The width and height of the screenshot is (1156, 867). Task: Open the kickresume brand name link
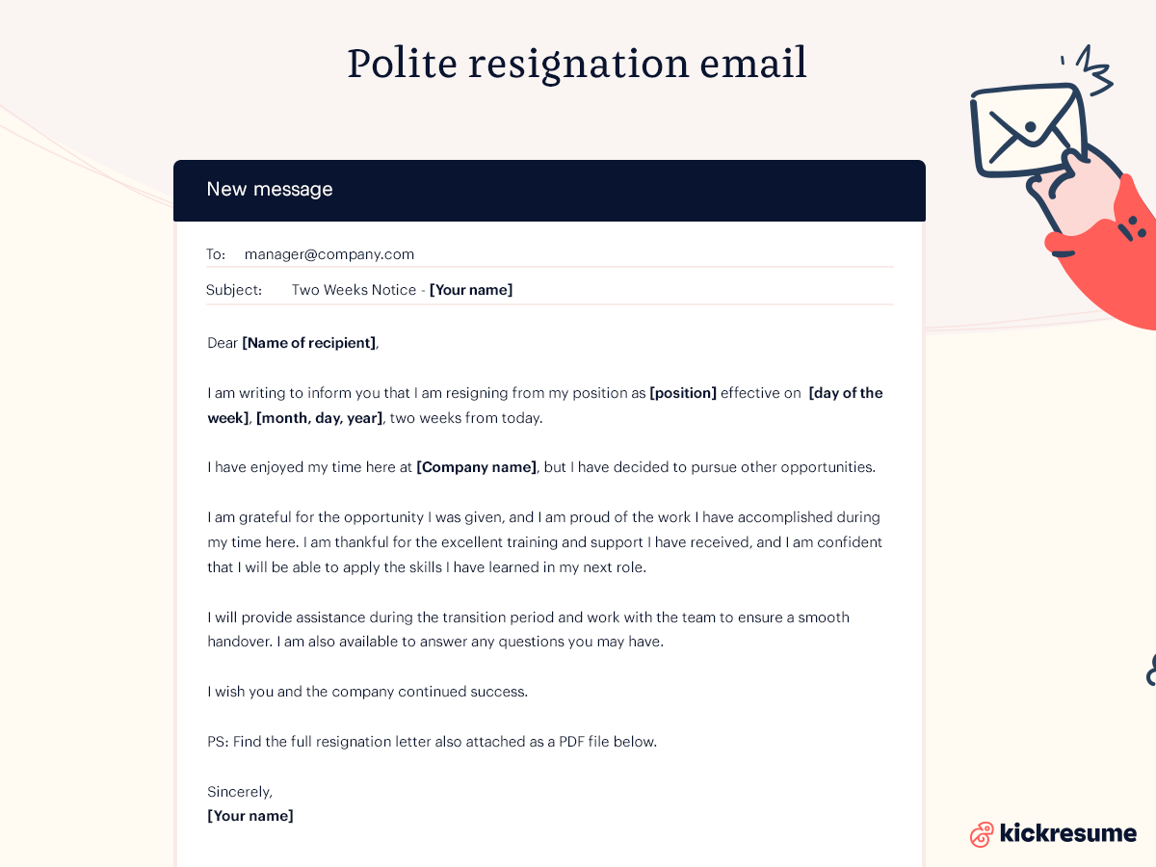(1067, 833)
